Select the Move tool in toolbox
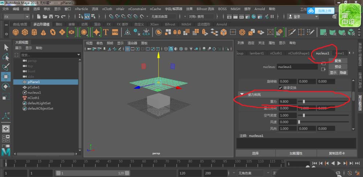The width and height of the screenshot is (363, 177). point(6,77)
